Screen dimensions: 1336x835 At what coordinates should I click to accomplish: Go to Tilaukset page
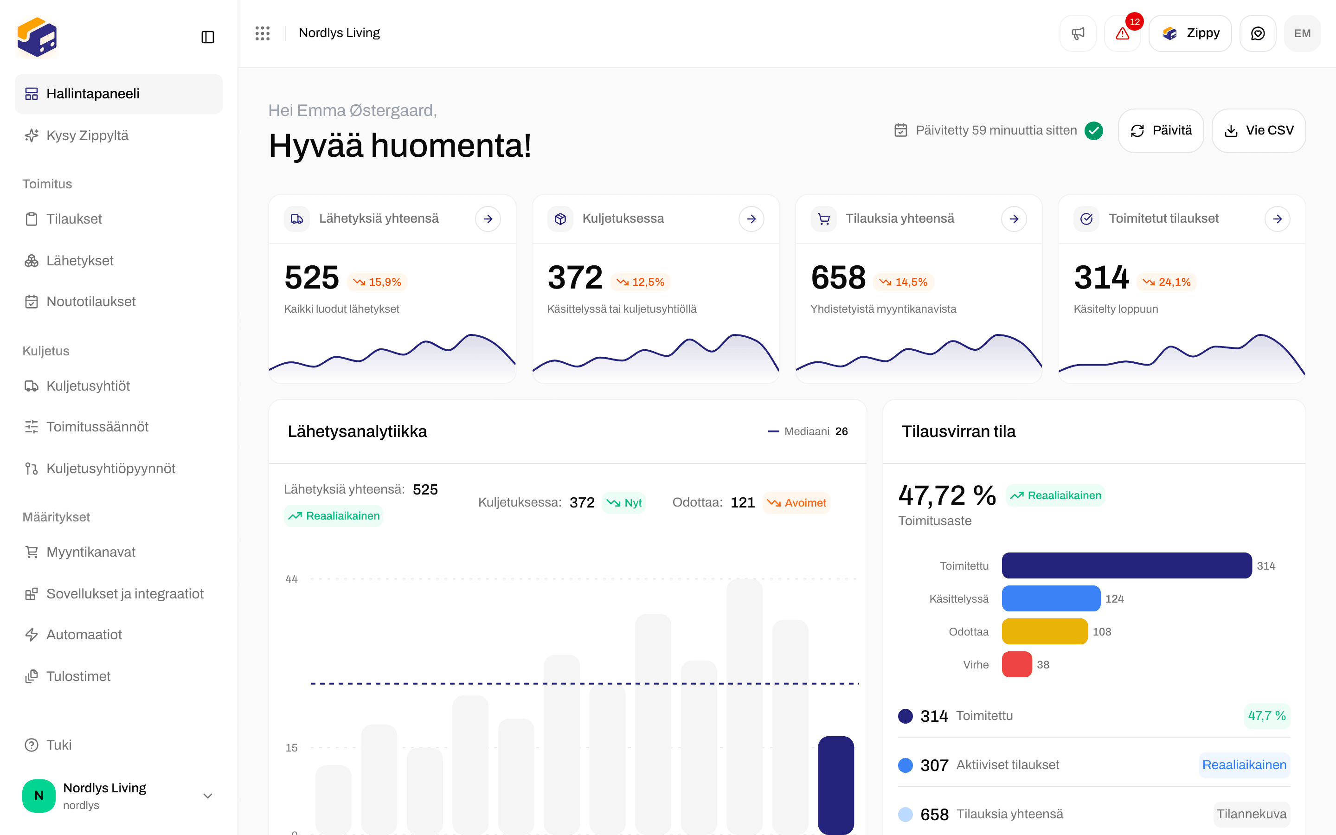click(119, 219)
